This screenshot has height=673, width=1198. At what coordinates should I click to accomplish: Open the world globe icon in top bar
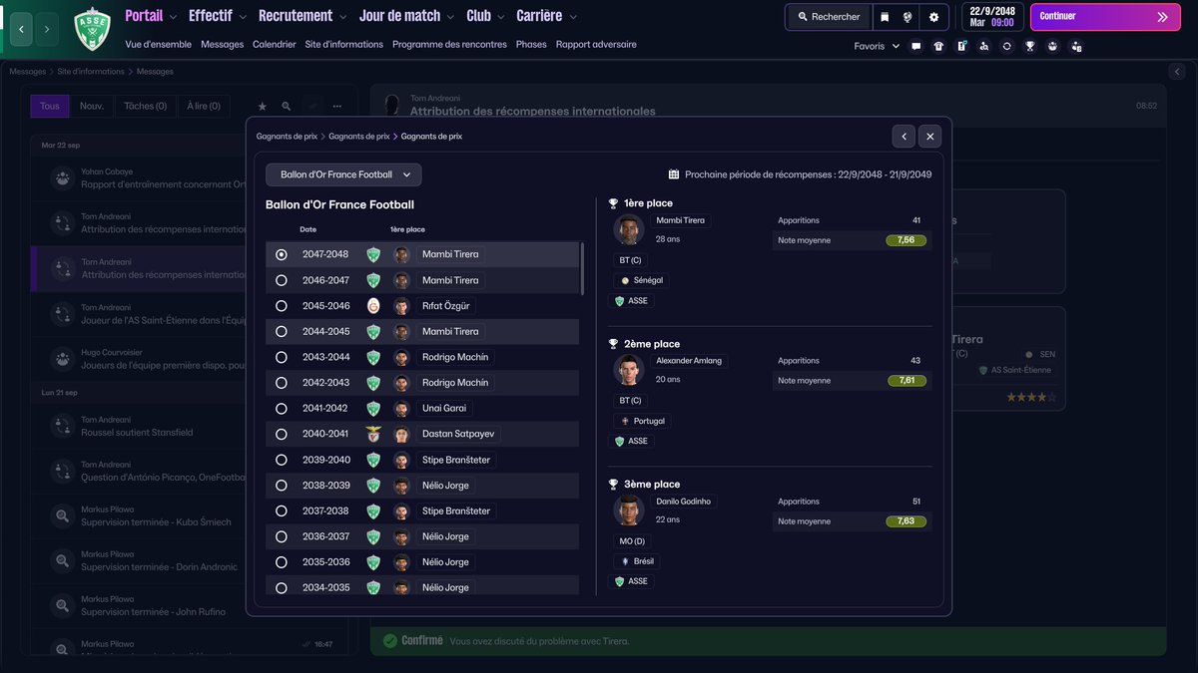[907, 17]
